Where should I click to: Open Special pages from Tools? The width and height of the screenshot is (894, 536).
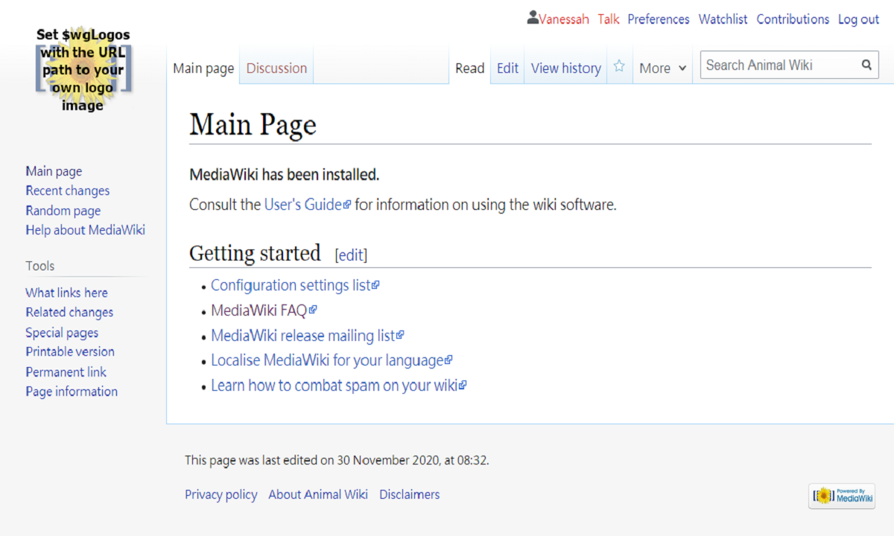(x=62, y=333)
